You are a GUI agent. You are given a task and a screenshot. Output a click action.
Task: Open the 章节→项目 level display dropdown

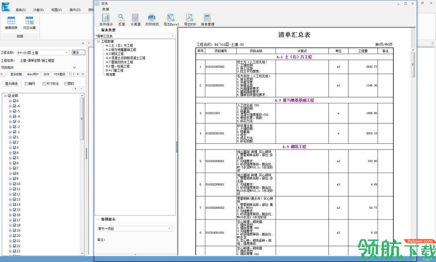tap(169, 228)
